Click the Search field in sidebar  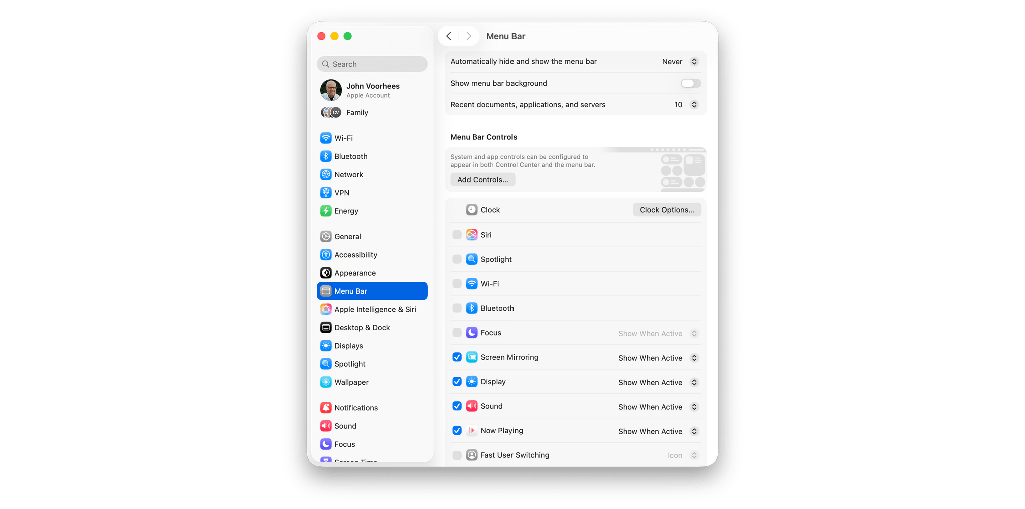372,64
